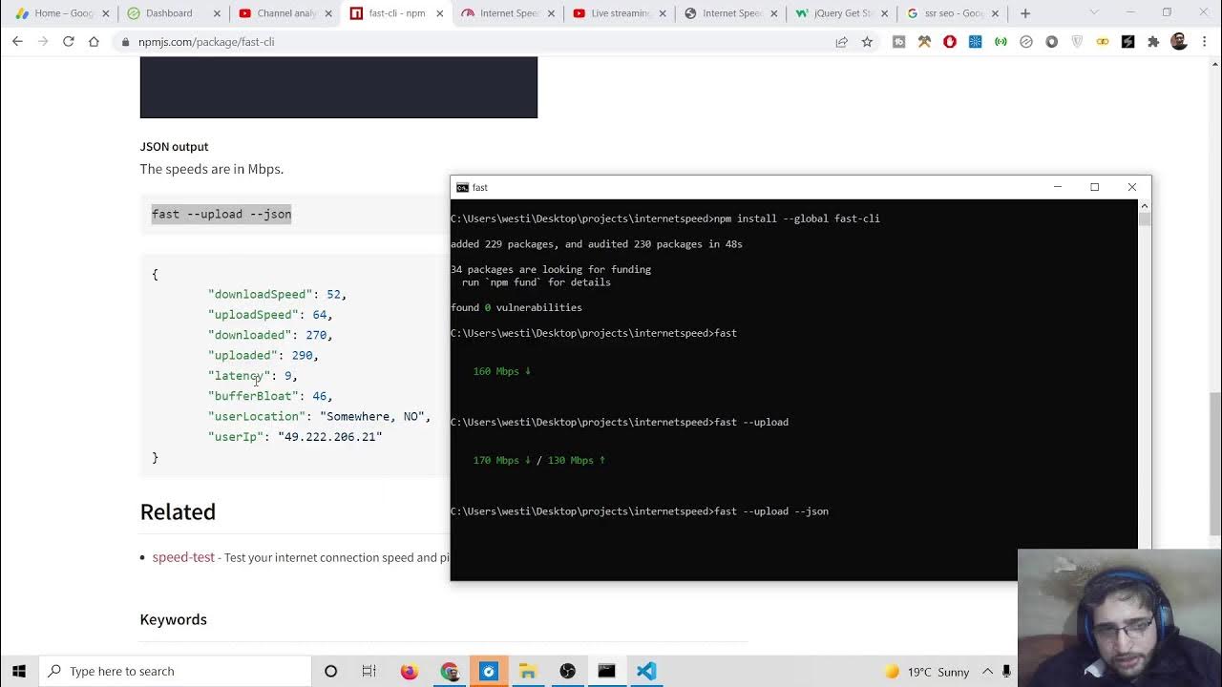The height and width of the screenshot is (687, 1222).
Task: Reload the npm page
Action: 68,42
